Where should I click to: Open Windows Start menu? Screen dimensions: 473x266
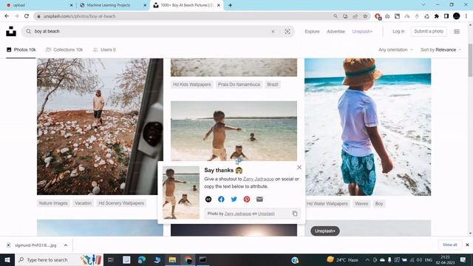click(x=7, y=259)
